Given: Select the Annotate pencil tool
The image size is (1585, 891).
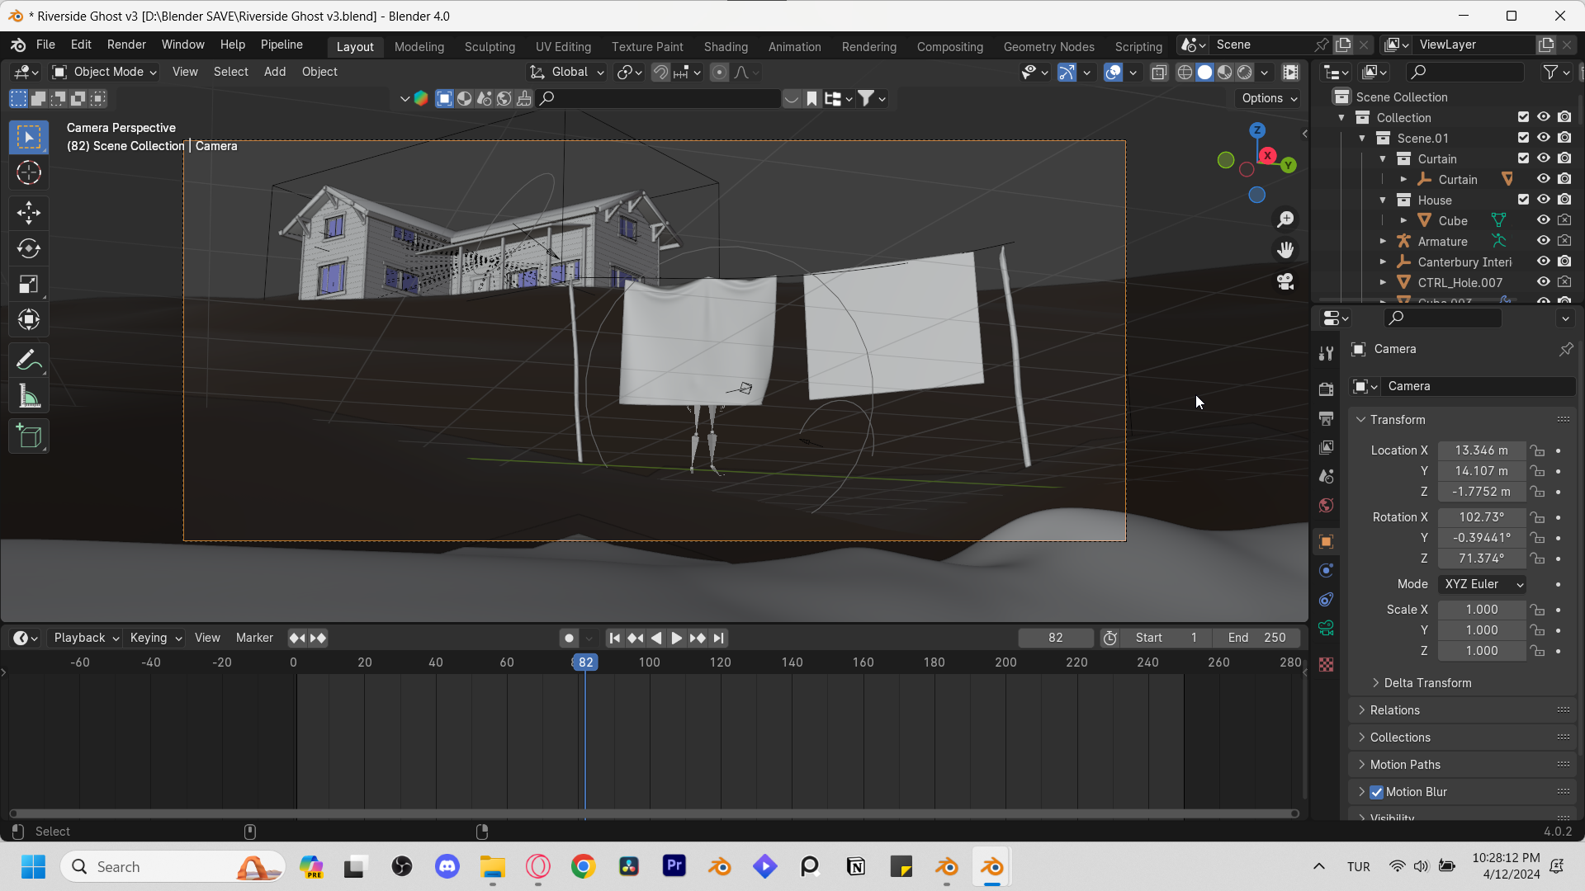Looking at the screenshot, I should pos(29,361).
